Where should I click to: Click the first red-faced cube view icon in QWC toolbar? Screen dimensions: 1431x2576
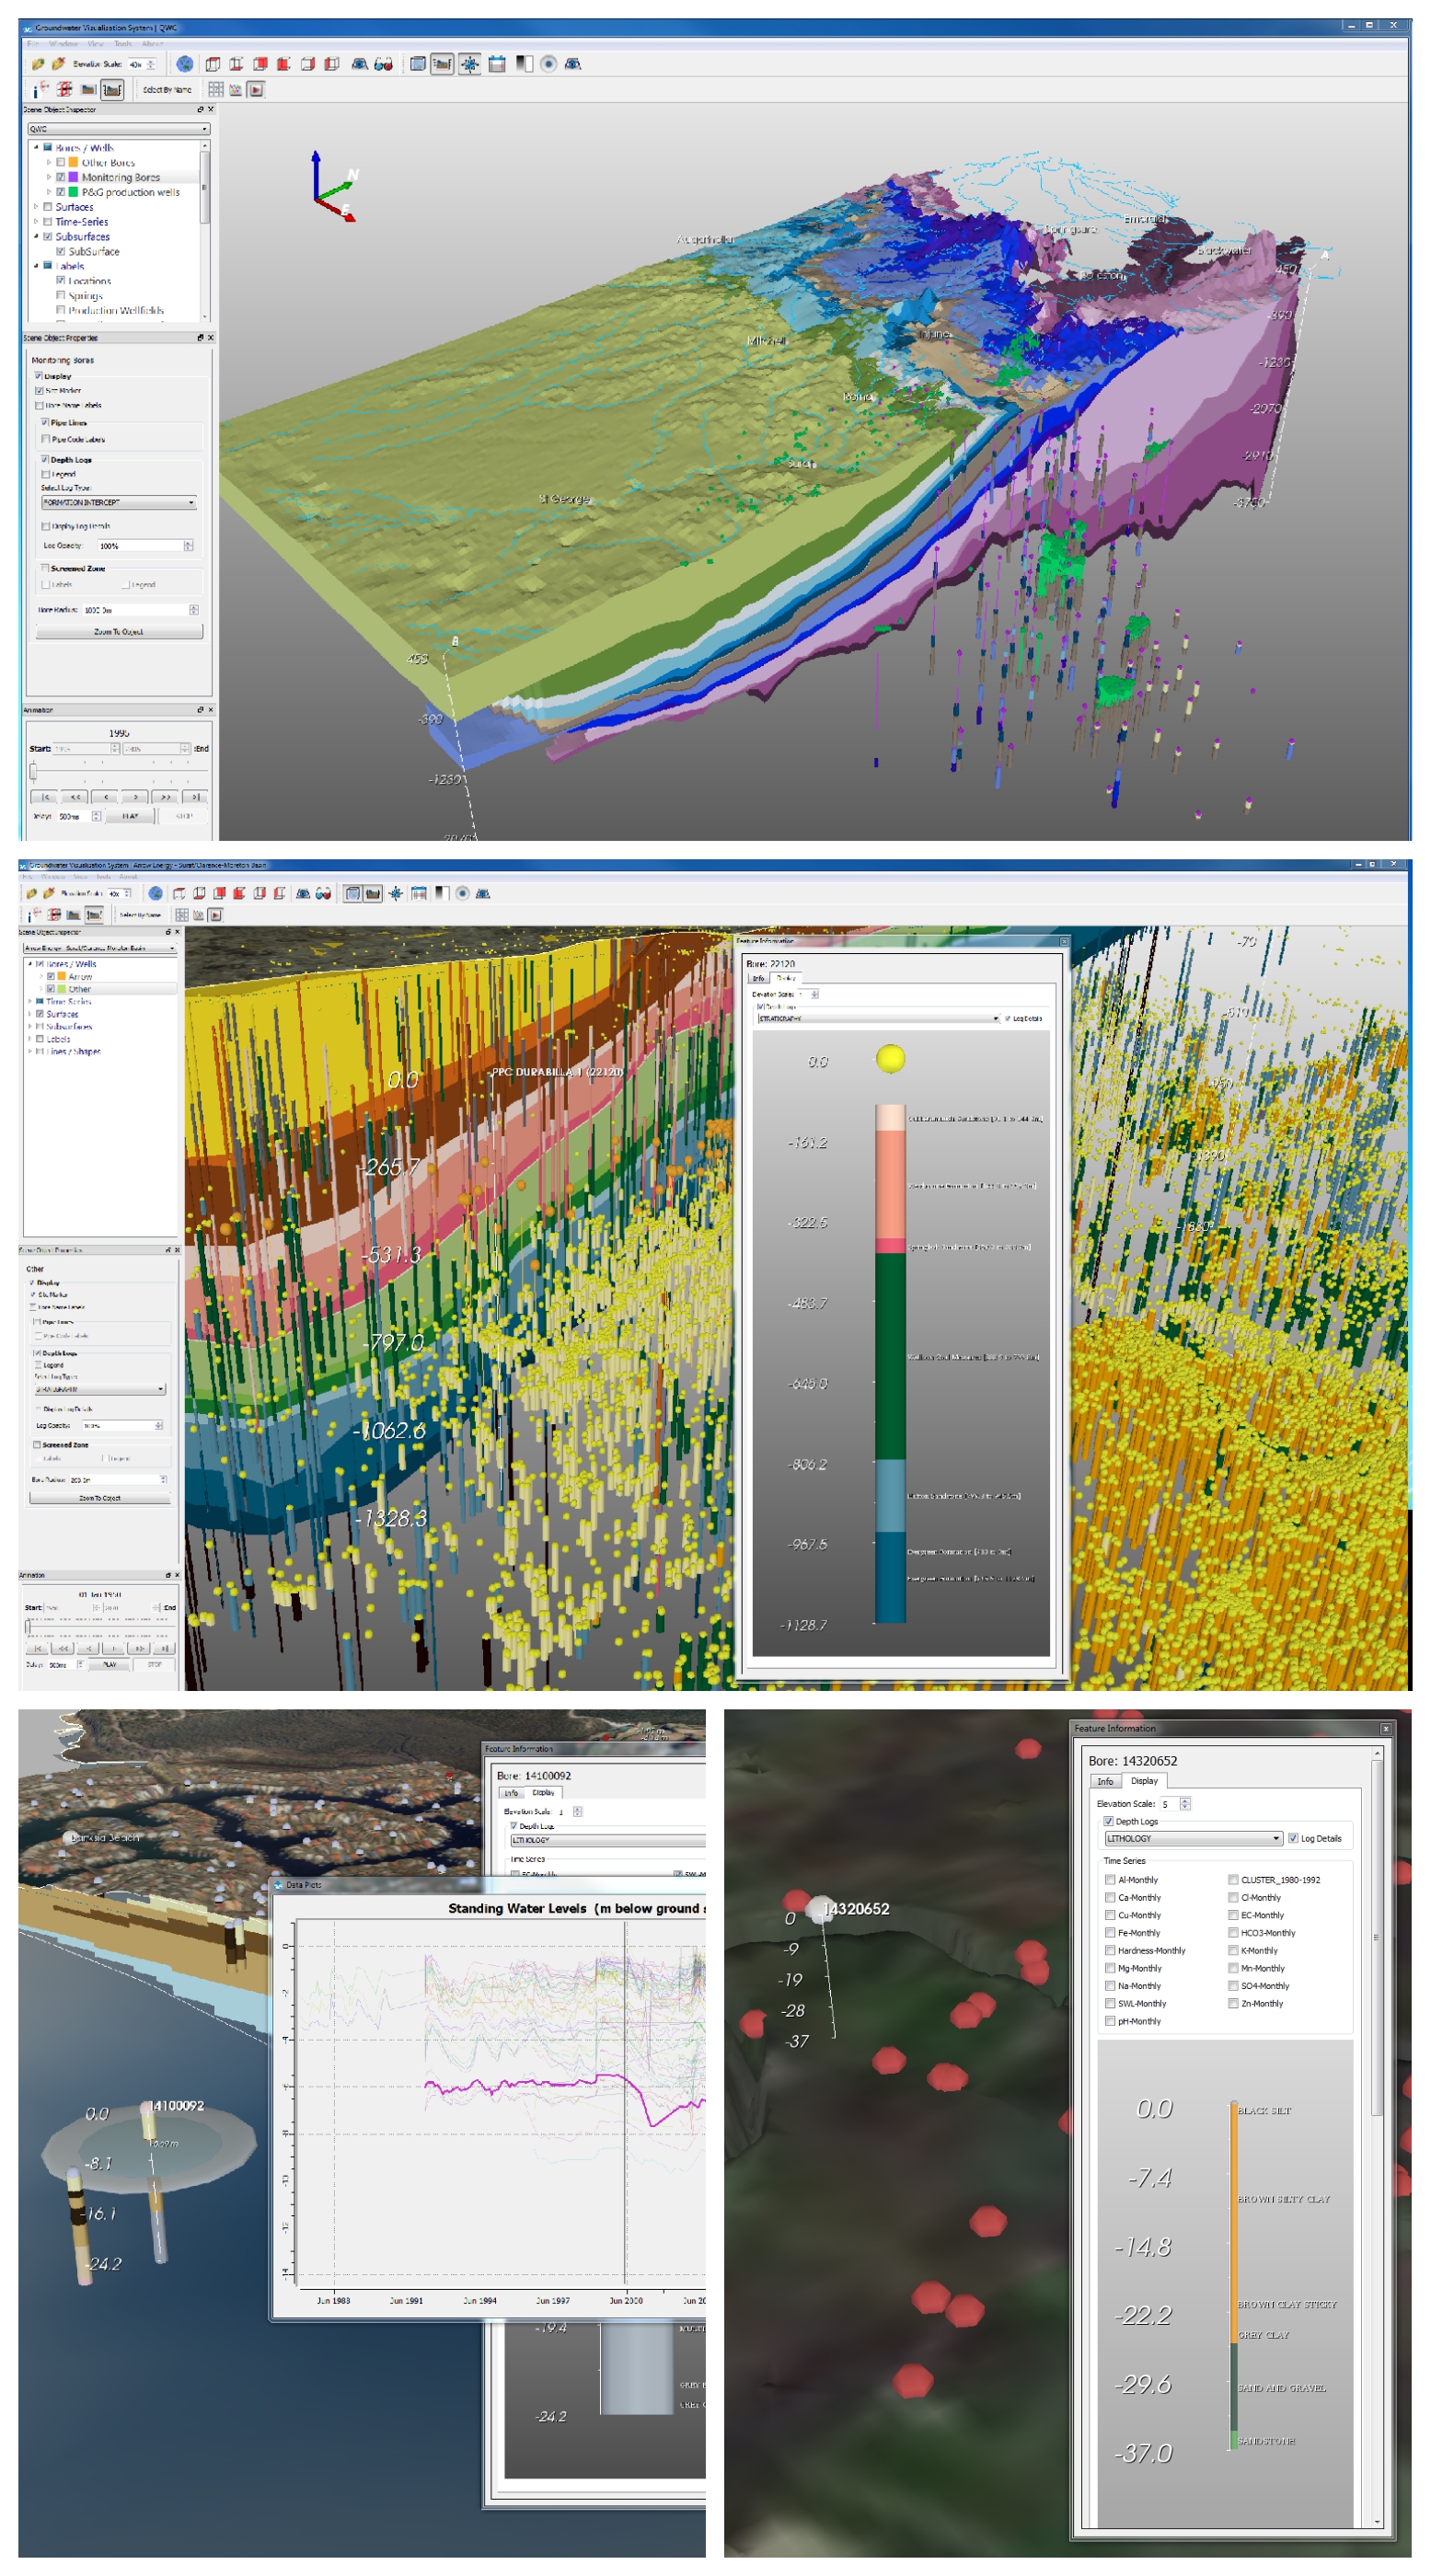(x=260, y=64)
